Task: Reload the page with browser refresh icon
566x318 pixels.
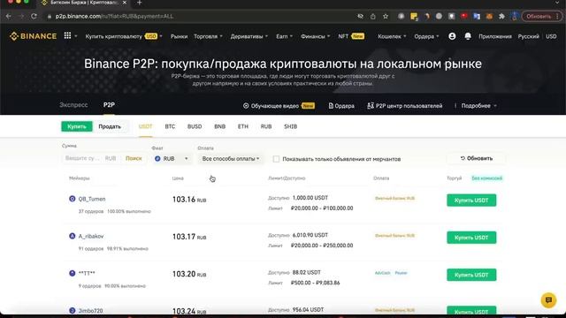Action: 34,16
